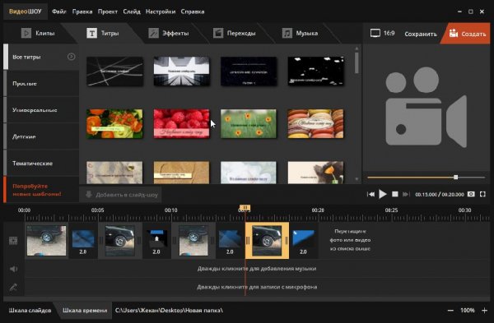Open the Настройки menu
This screenshot has height=323, width=494.
pos(161,12)
